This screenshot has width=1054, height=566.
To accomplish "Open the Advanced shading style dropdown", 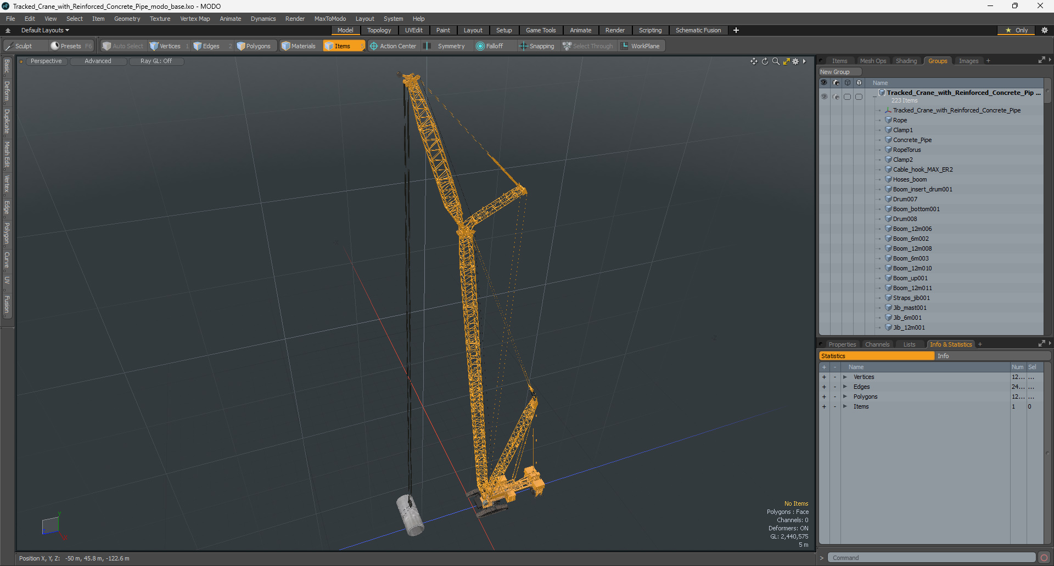I will (98, 61).
